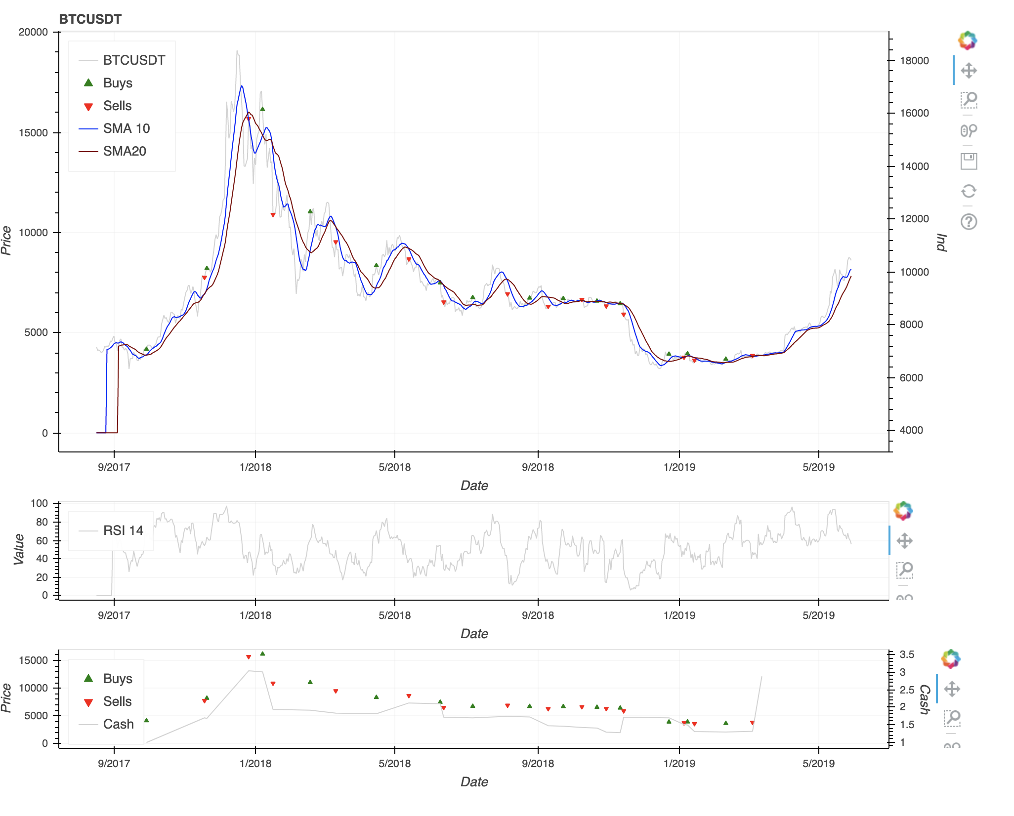Activate the Pan tool beside the RSI chart
The width and height of the screenshot is (1014, 816).
(904, 540)
